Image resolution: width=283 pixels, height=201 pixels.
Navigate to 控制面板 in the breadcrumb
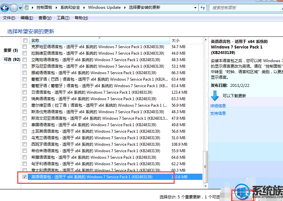[x=44, y=7]
